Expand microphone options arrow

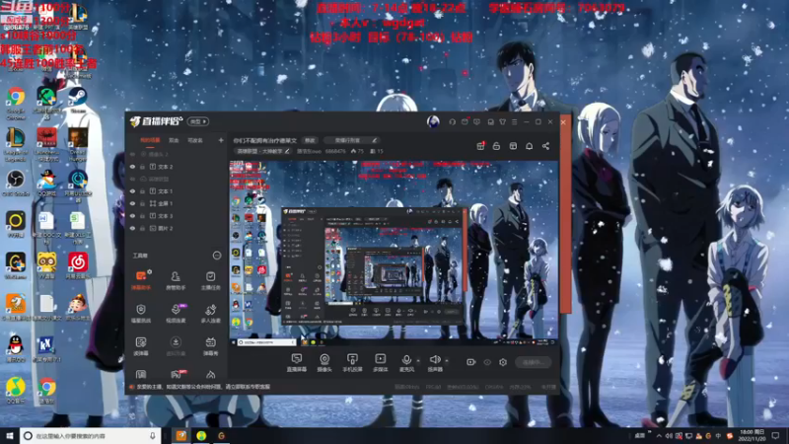click(418, 360)
